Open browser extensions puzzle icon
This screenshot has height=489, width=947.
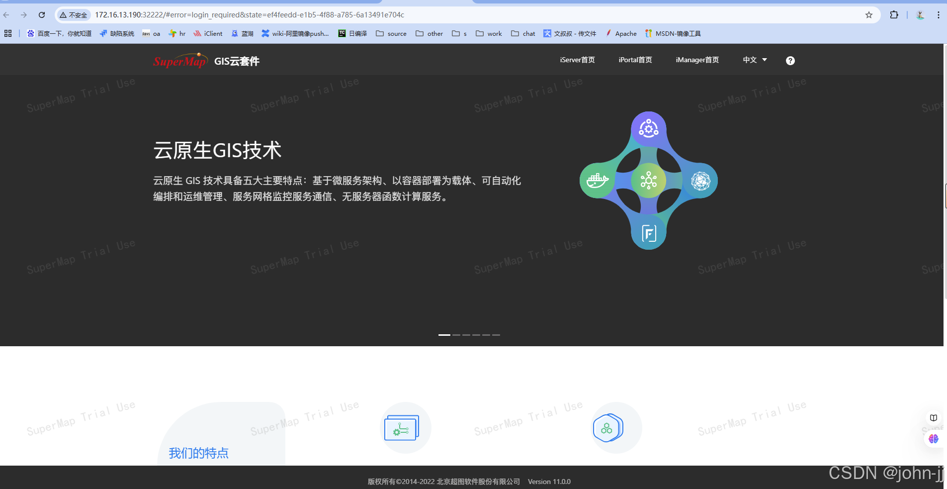coord(894,15)
